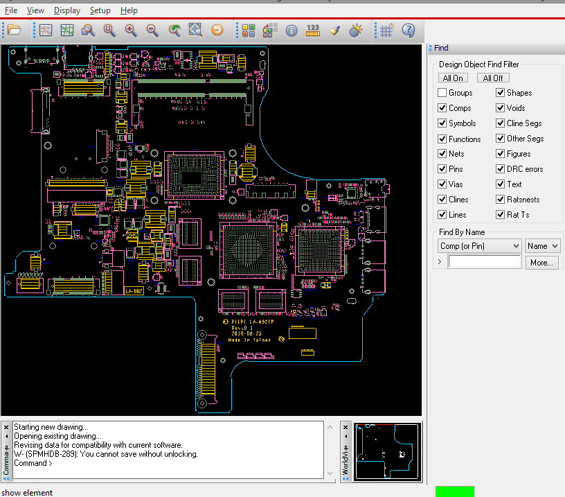The height and width of the screenshot is (497, 565).
Task: Open the Comp (or Pin) dropdown
Action: coord(479,246)
